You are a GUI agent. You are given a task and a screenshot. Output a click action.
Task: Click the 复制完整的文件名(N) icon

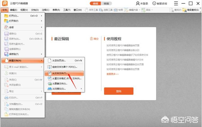pyautogui.click(x=6, y=109)
